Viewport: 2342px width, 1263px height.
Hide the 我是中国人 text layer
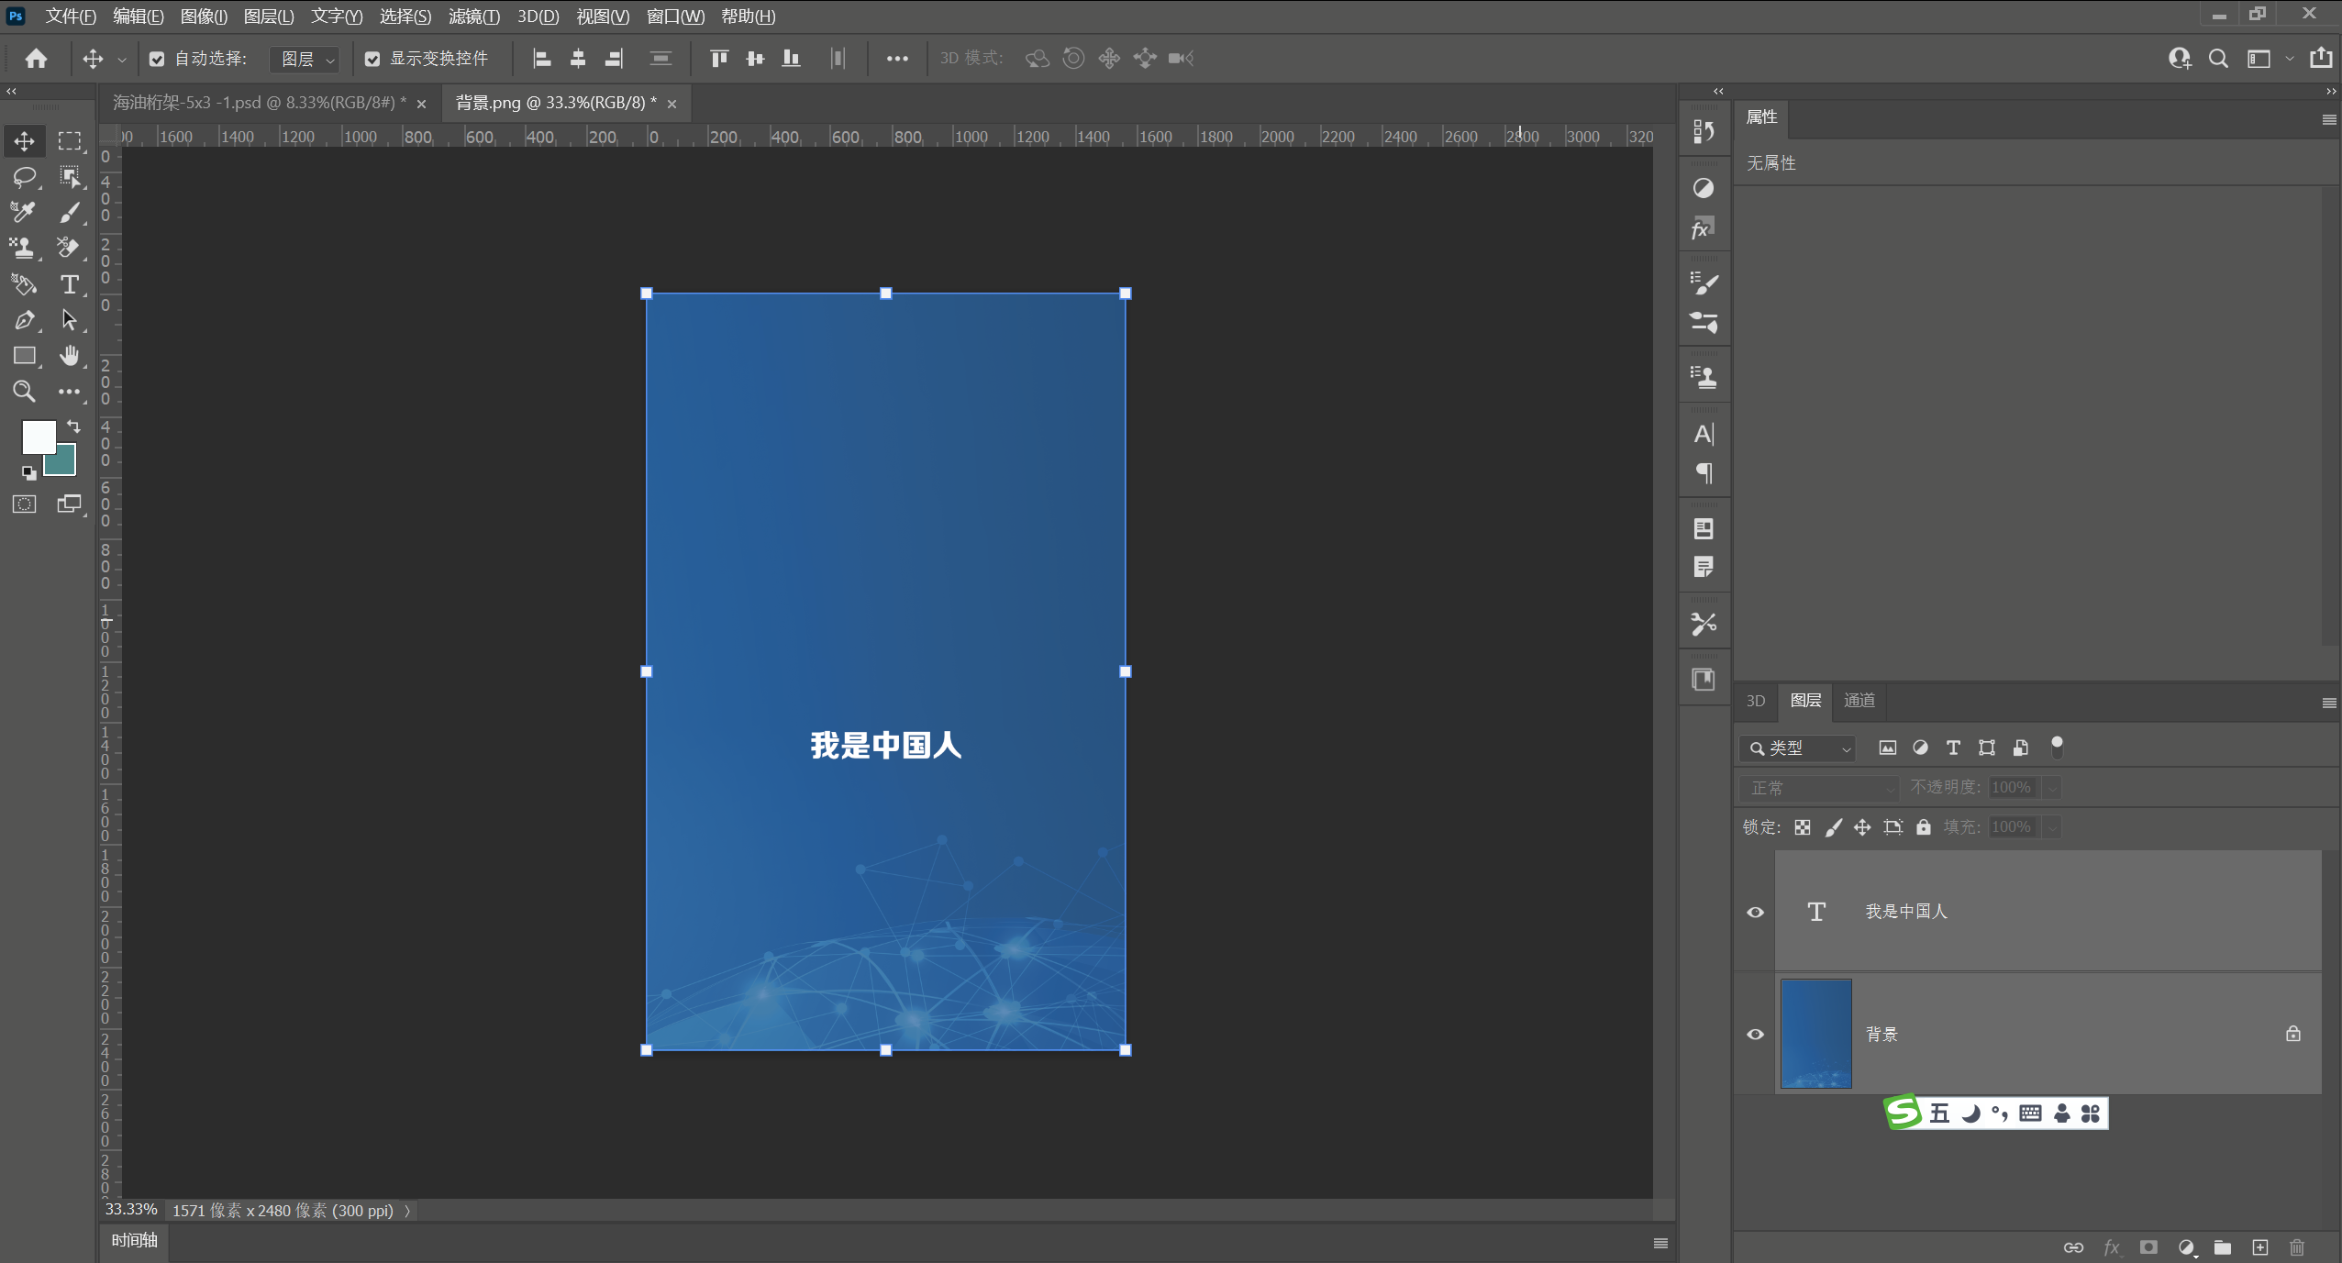pyautogui.click(x=1755, y=912)
